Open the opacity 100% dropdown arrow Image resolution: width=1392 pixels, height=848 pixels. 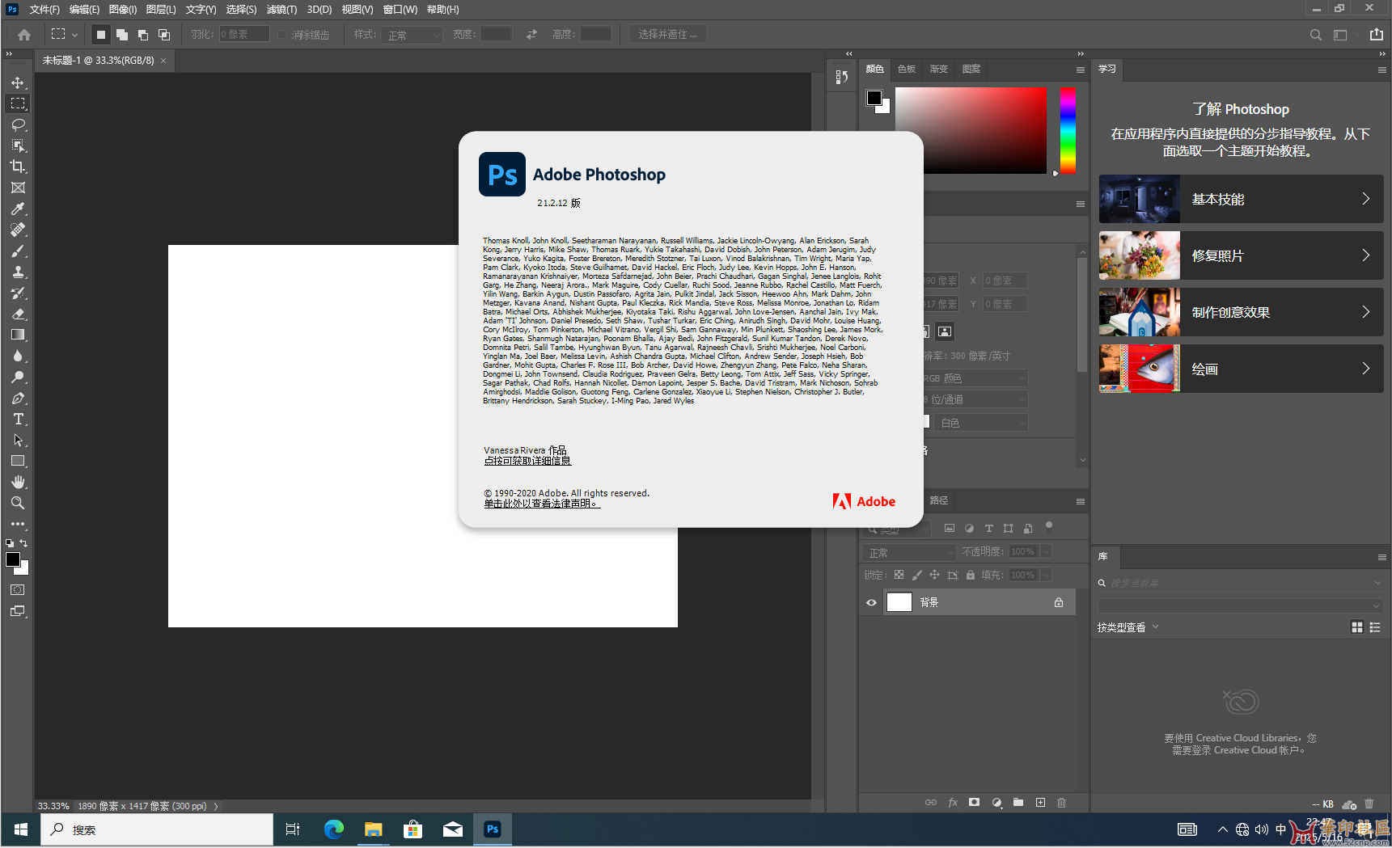coord(1046,551)
